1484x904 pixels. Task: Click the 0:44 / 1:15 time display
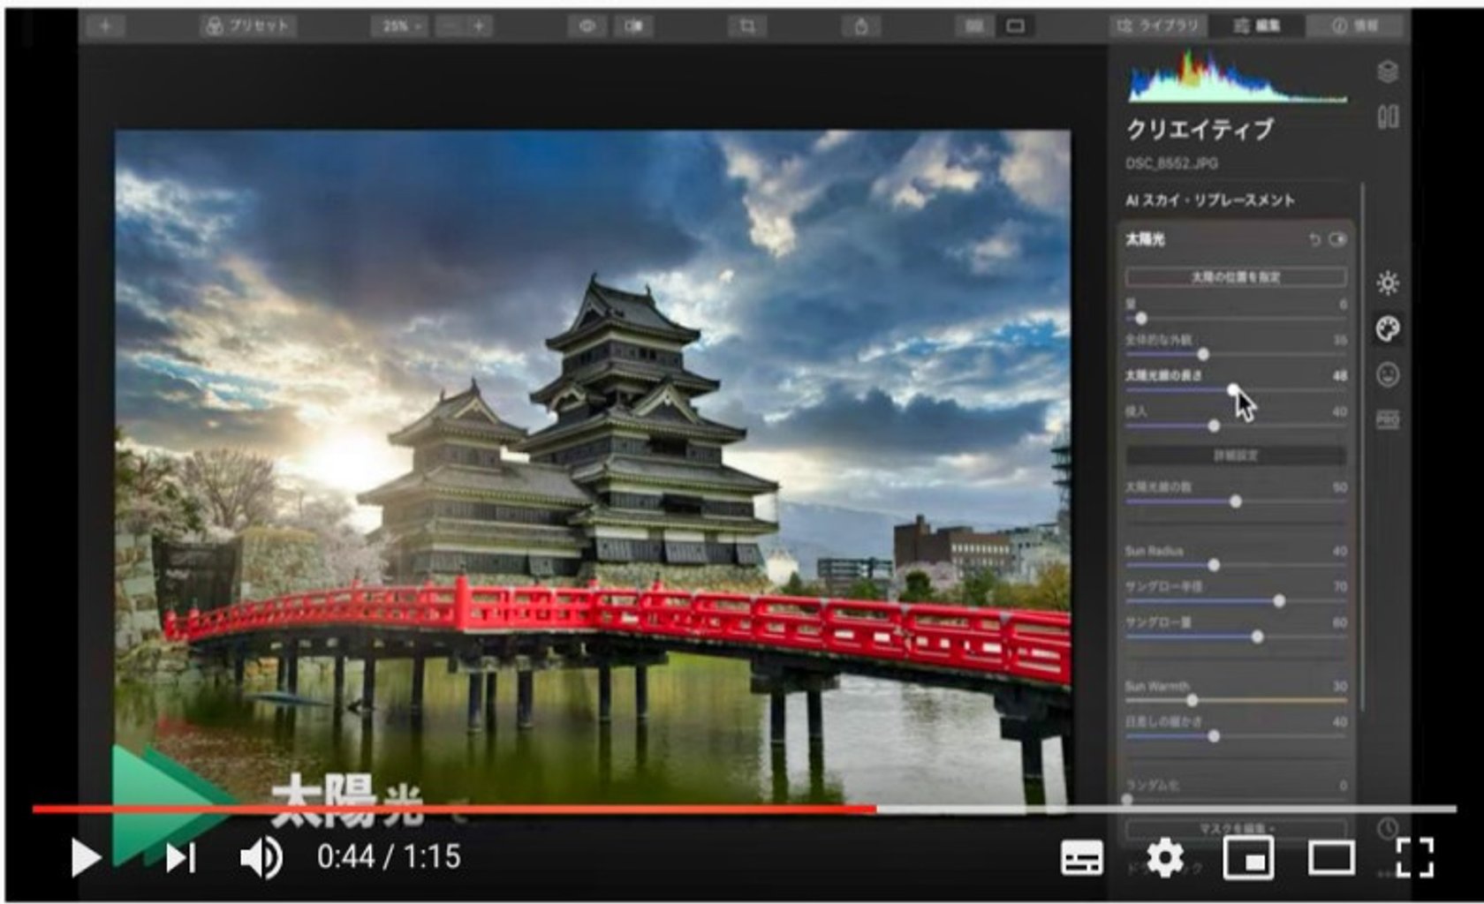pyautogui.click(x=390, y=857)
